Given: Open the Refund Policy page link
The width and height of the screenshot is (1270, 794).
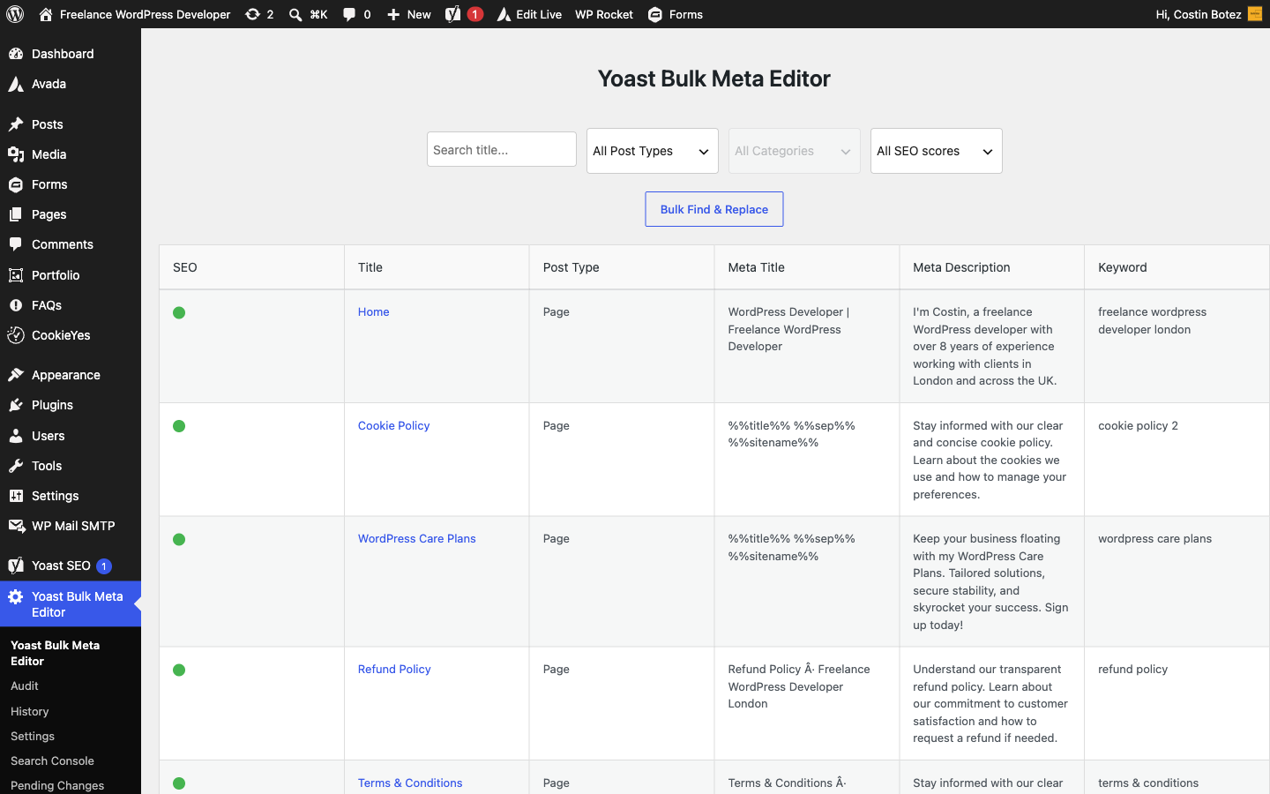Looking at the screenshot, I should coord(394,670).
